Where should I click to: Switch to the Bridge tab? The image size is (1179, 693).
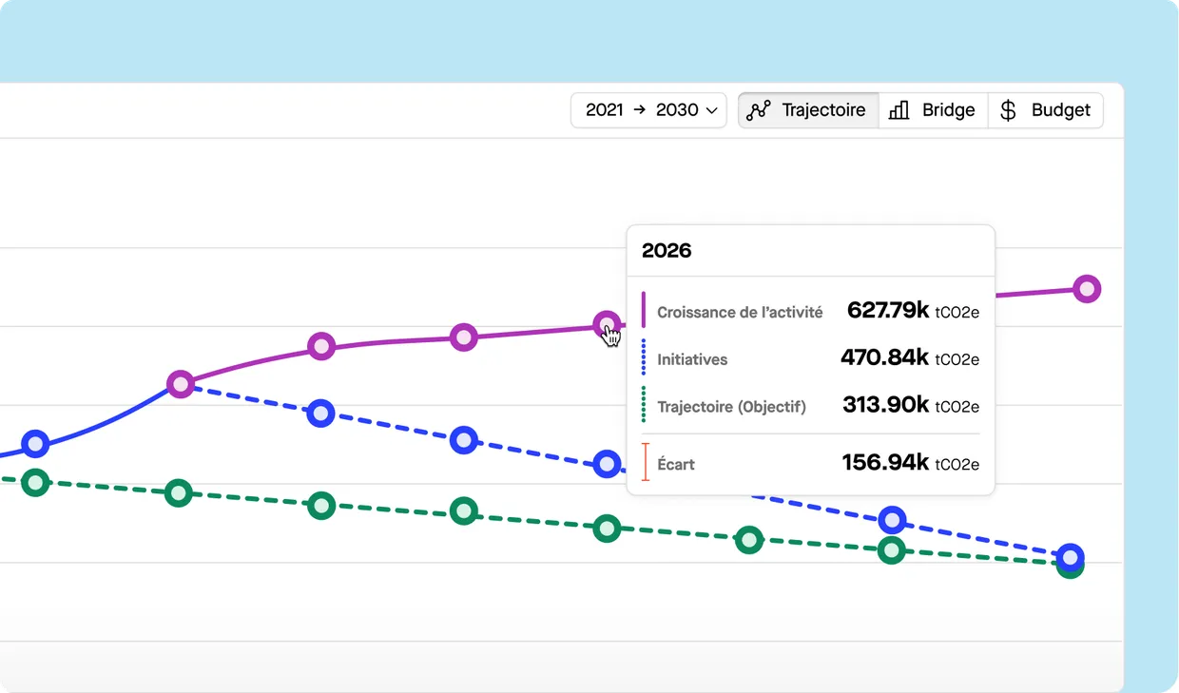[933, 110]
